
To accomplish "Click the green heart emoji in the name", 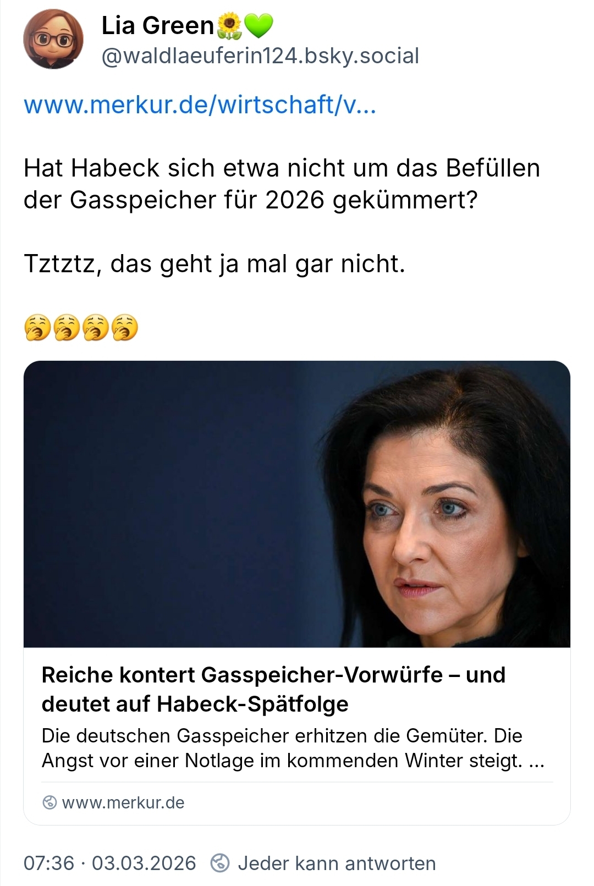I will (x=258, y=26).
